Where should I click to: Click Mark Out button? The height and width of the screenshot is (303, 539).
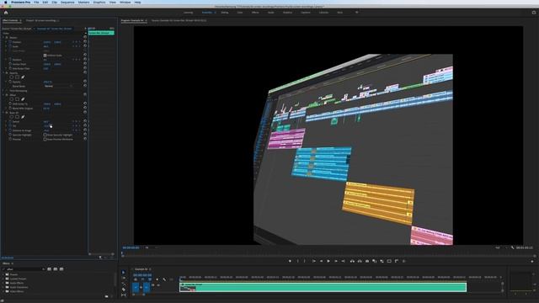[x=305, y=261]
